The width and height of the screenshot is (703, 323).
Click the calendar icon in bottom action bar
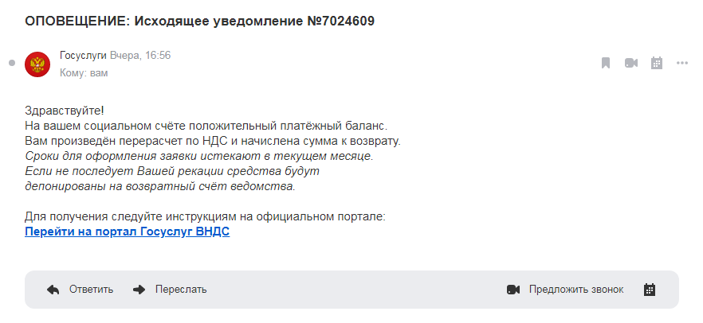(650, 290)
